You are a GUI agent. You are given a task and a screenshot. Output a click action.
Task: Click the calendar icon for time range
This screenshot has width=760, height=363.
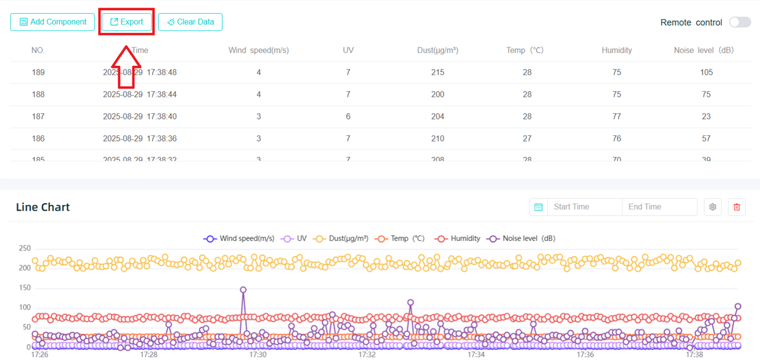point(538,207)
